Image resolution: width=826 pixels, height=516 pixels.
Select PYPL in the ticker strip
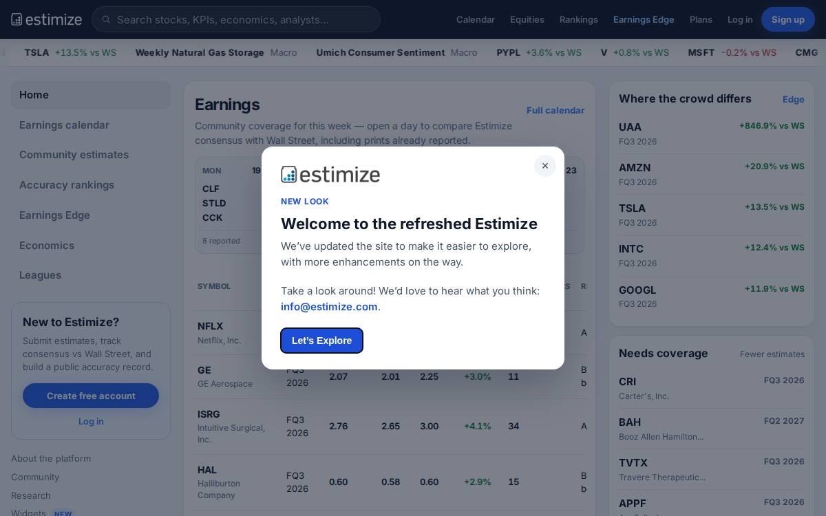click(x=539, y=52)
